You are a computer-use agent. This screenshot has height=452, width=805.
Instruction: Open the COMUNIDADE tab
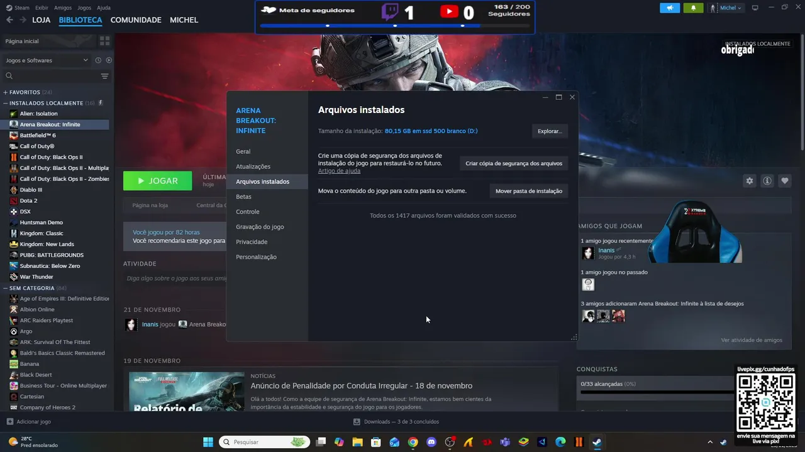coord(136,20)
